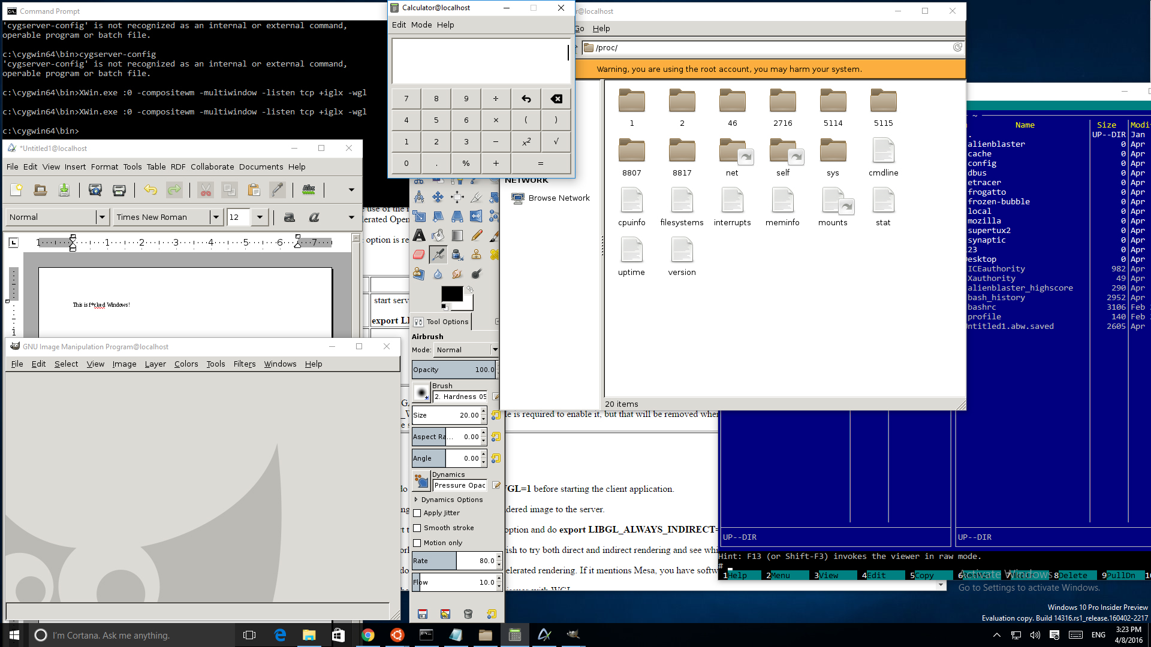Open the Mode menu in Calculator
1151x647 pixels.
click(x=421, y=25)
